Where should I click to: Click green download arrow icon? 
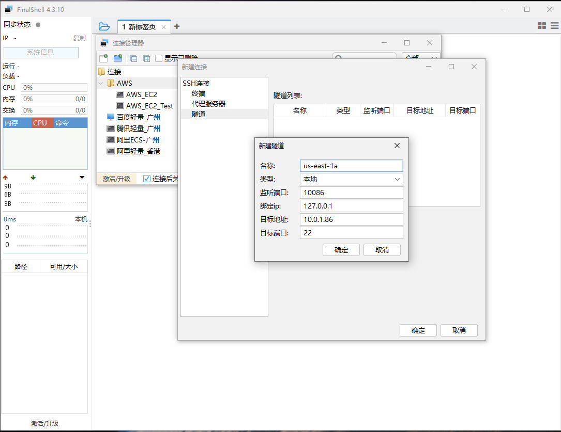[x=33, y=178]
